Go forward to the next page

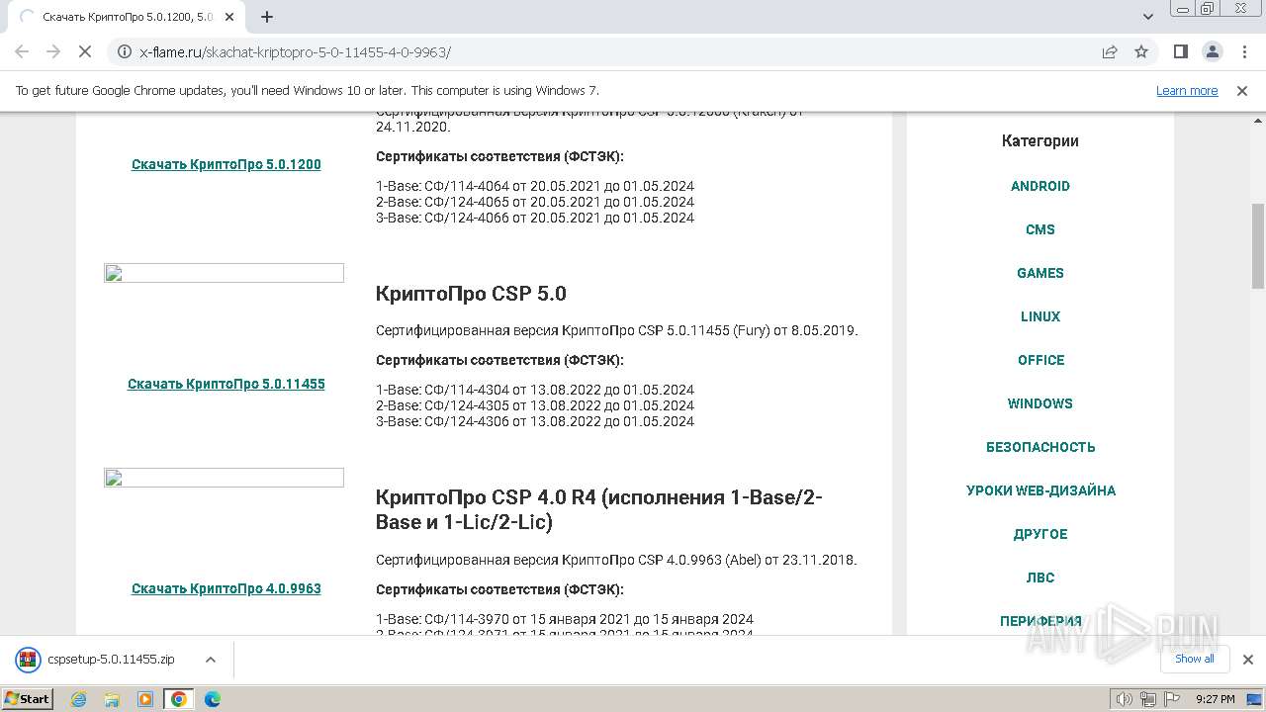click(x=53, y=51)
